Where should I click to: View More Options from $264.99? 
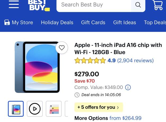(x=108, y=118)
